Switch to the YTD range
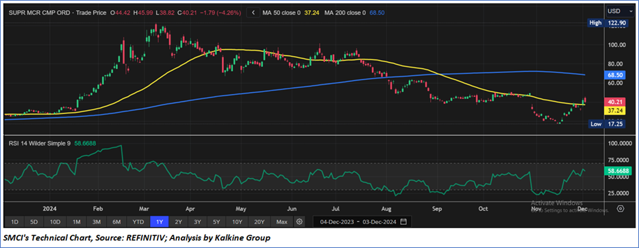The image size is (639, 248). tap(138, 222)
